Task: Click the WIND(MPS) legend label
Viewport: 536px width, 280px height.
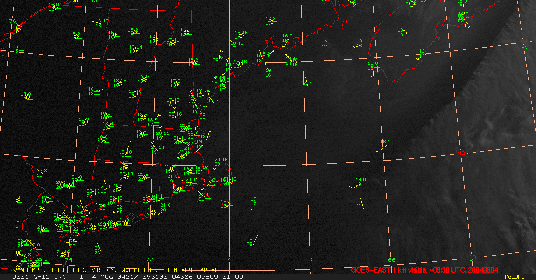Action: [x=29, y=270]
